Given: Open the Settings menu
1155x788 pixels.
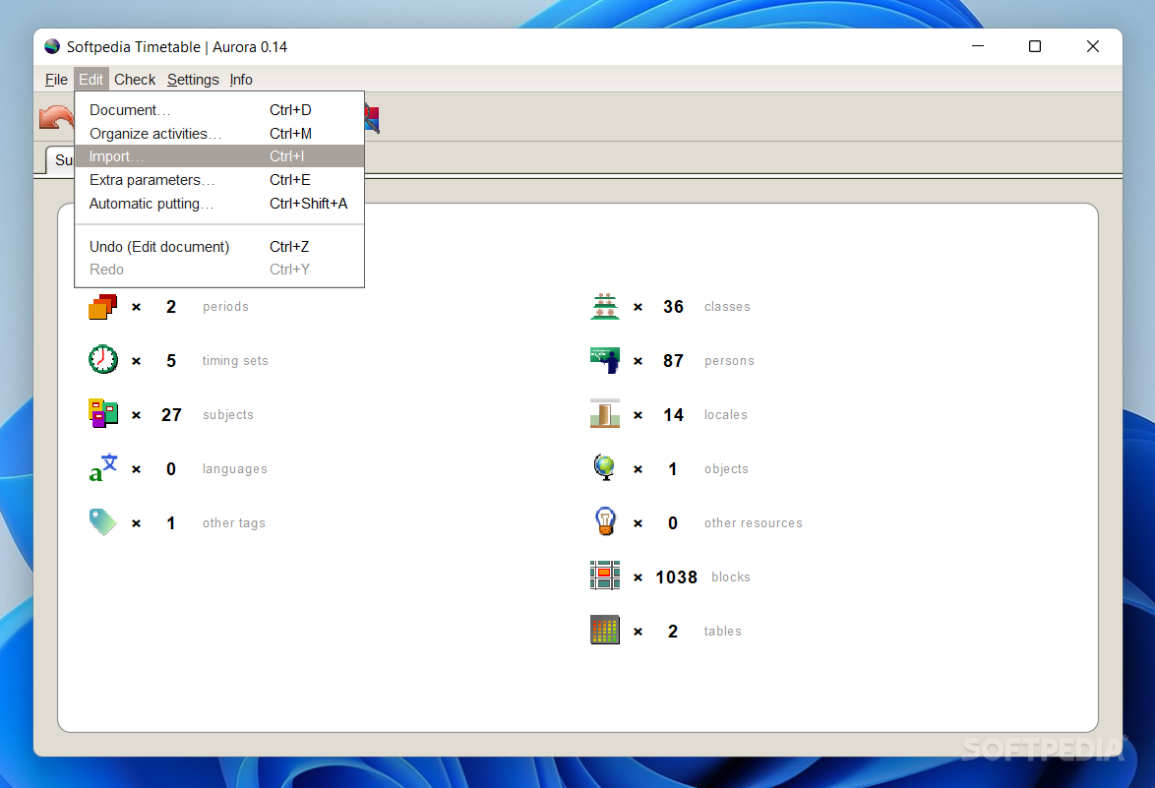Looking at the screenshot, I should tap(193, 80).
